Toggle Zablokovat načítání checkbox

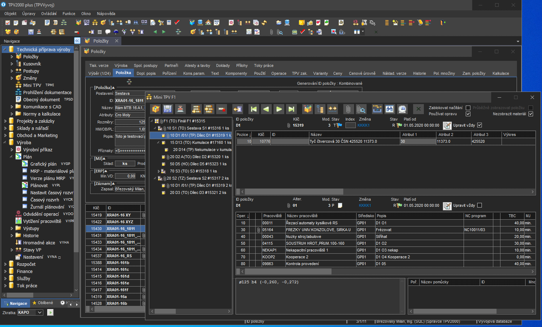point(468,108)
